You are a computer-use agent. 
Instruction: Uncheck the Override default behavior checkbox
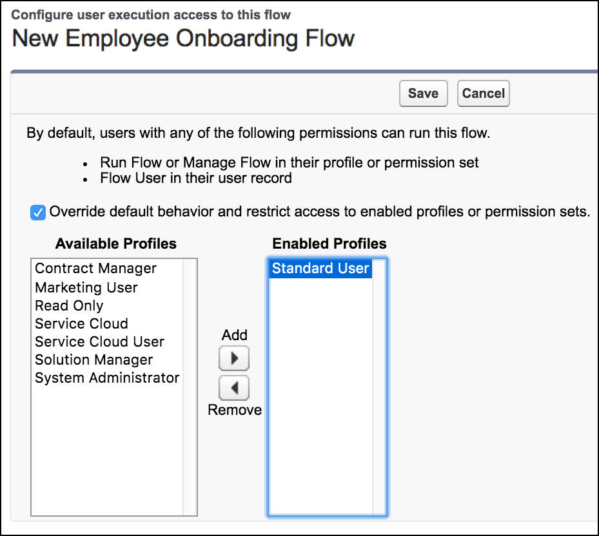tap(38, 213)
